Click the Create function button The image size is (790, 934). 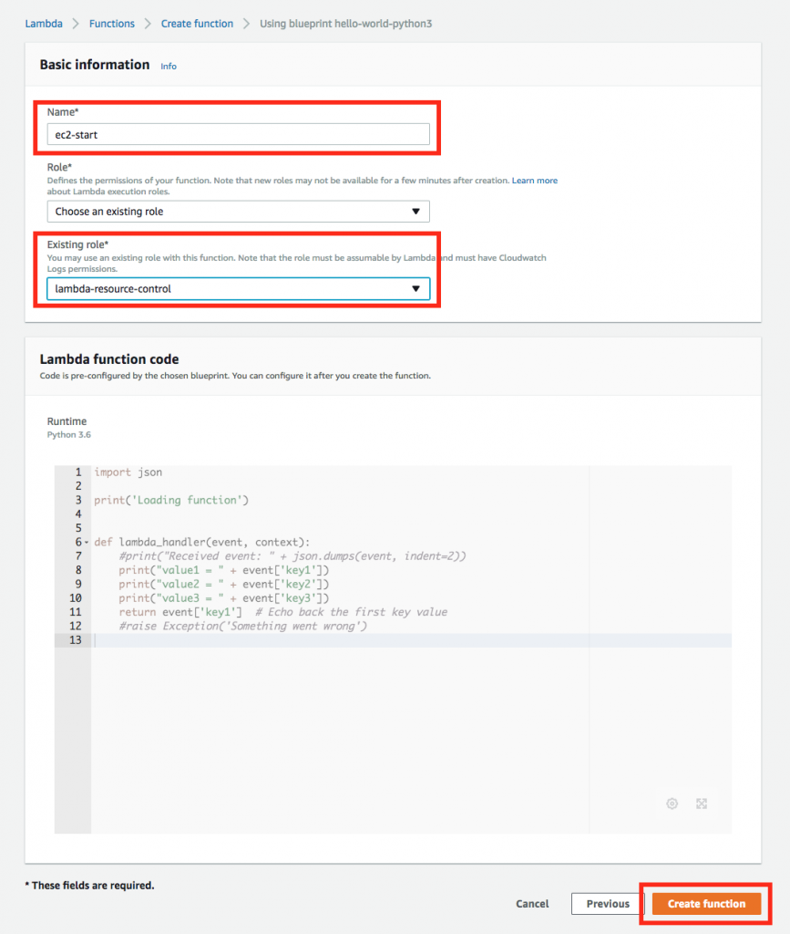click(x=706, y=903)
